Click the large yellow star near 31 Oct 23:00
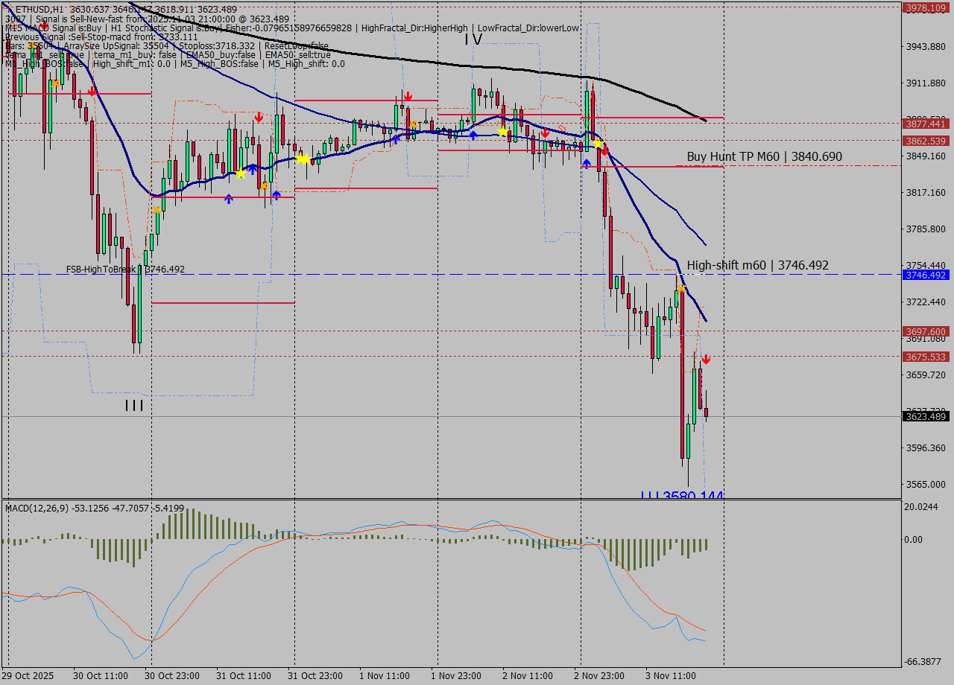Screen dimensions: 954x685 [303, 159]
